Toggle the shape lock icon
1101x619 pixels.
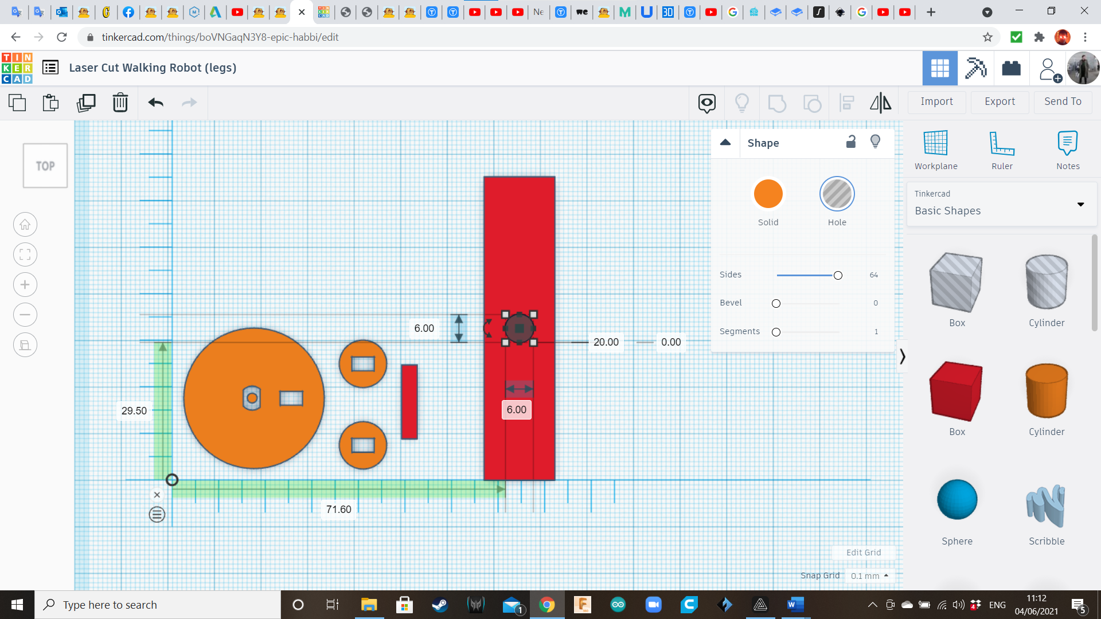(x=851, y=142)
